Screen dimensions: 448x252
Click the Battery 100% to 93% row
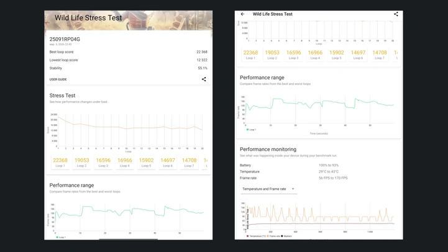coord(318,165)
